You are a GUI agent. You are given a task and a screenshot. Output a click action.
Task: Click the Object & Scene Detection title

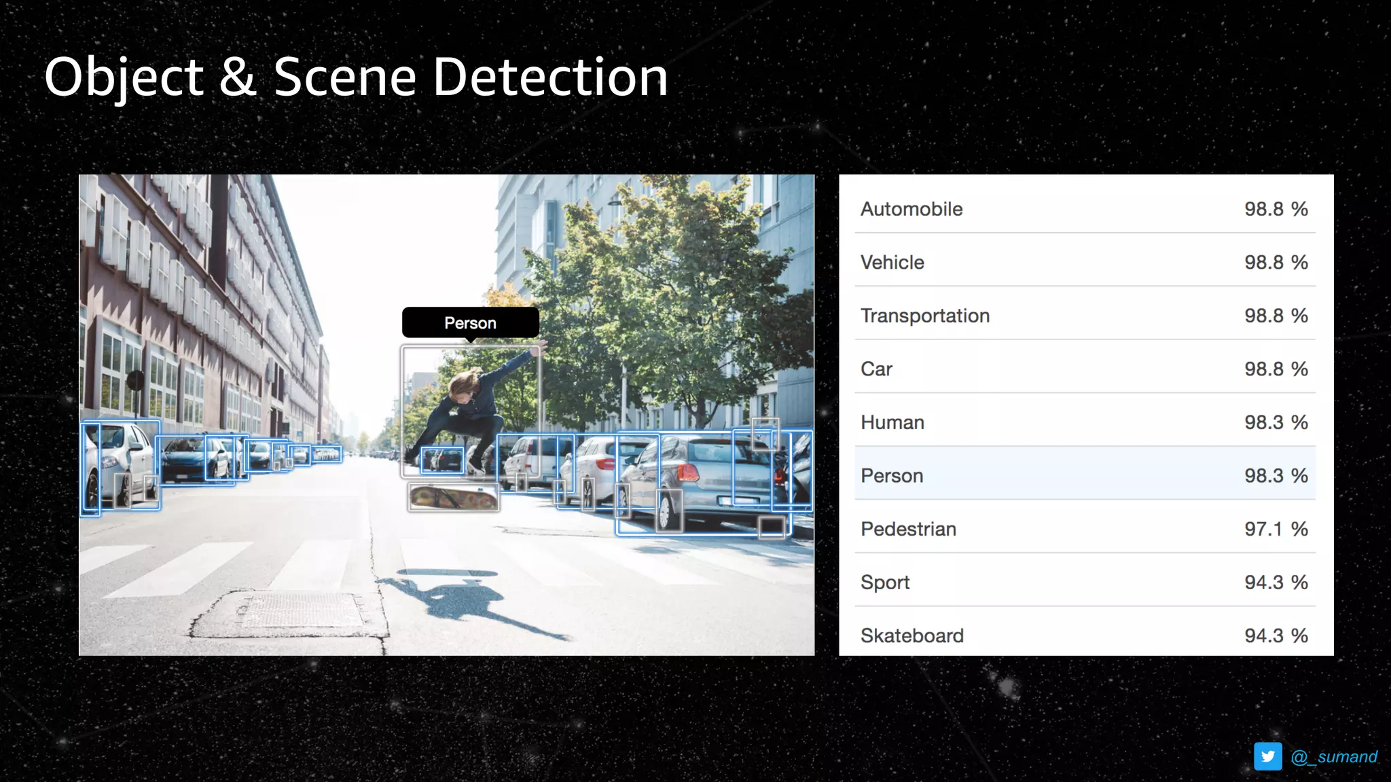tap(356, 77)
